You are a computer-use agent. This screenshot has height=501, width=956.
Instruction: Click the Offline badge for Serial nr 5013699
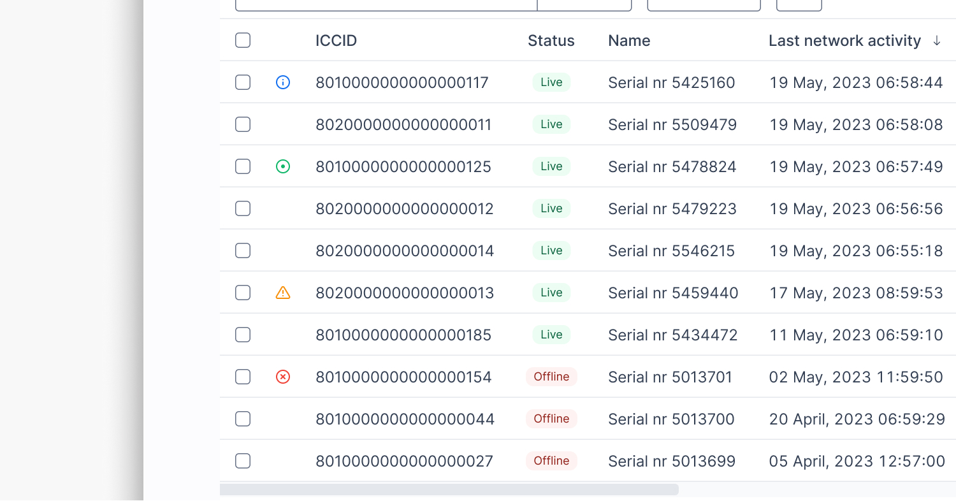coord(551,461)
